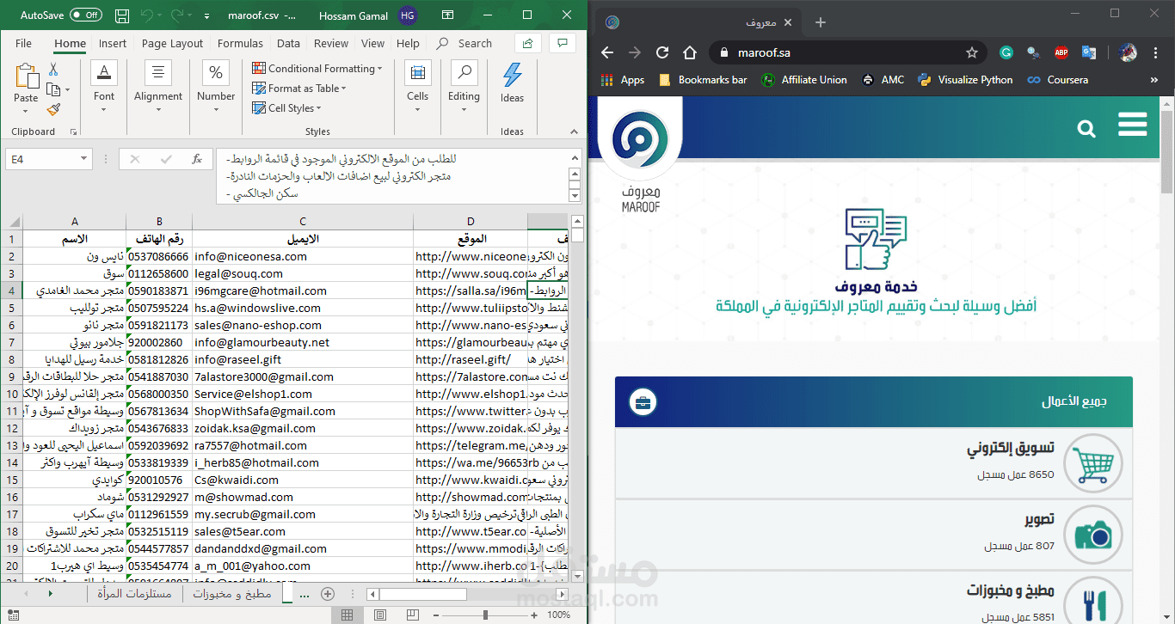
Task: Cut the selection with scissors icon
Action: (53, 69)
